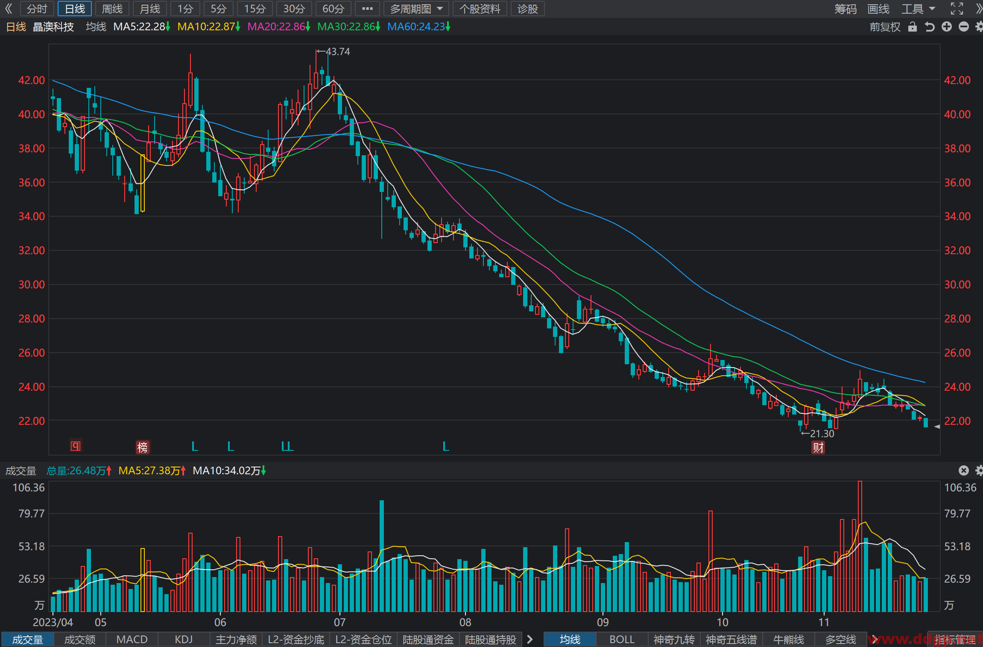Select the 神奇五线谱 overlay tab
The image size is (983, 647).
pyautogui.click(x=731, y=639)
